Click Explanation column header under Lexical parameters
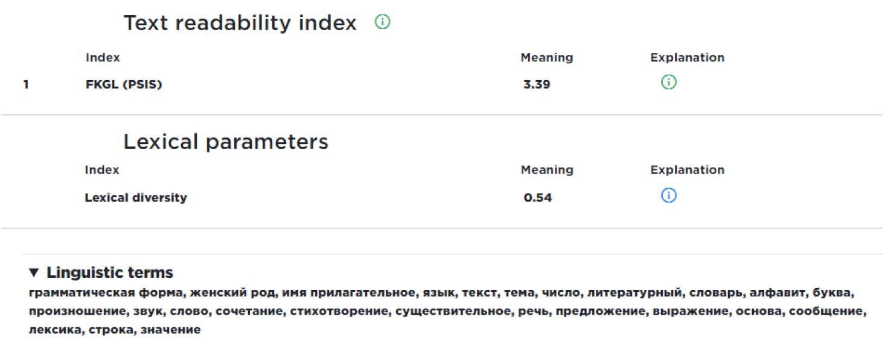The height and width of the screenshot is (346, 888). point(687,170)
